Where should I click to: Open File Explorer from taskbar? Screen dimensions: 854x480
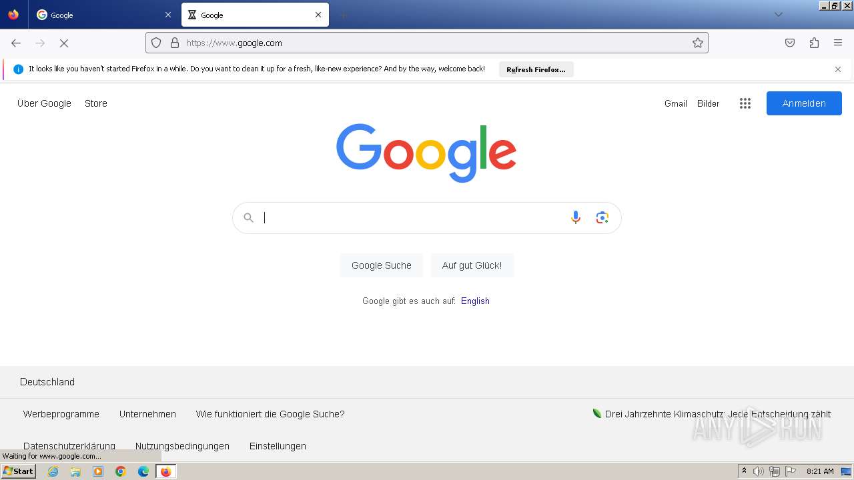[75, 471]
